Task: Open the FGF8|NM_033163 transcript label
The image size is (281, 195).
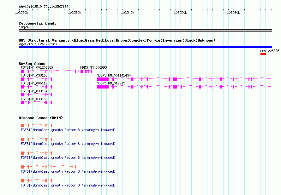Action: pyautogui.click(x=34, y=99)
